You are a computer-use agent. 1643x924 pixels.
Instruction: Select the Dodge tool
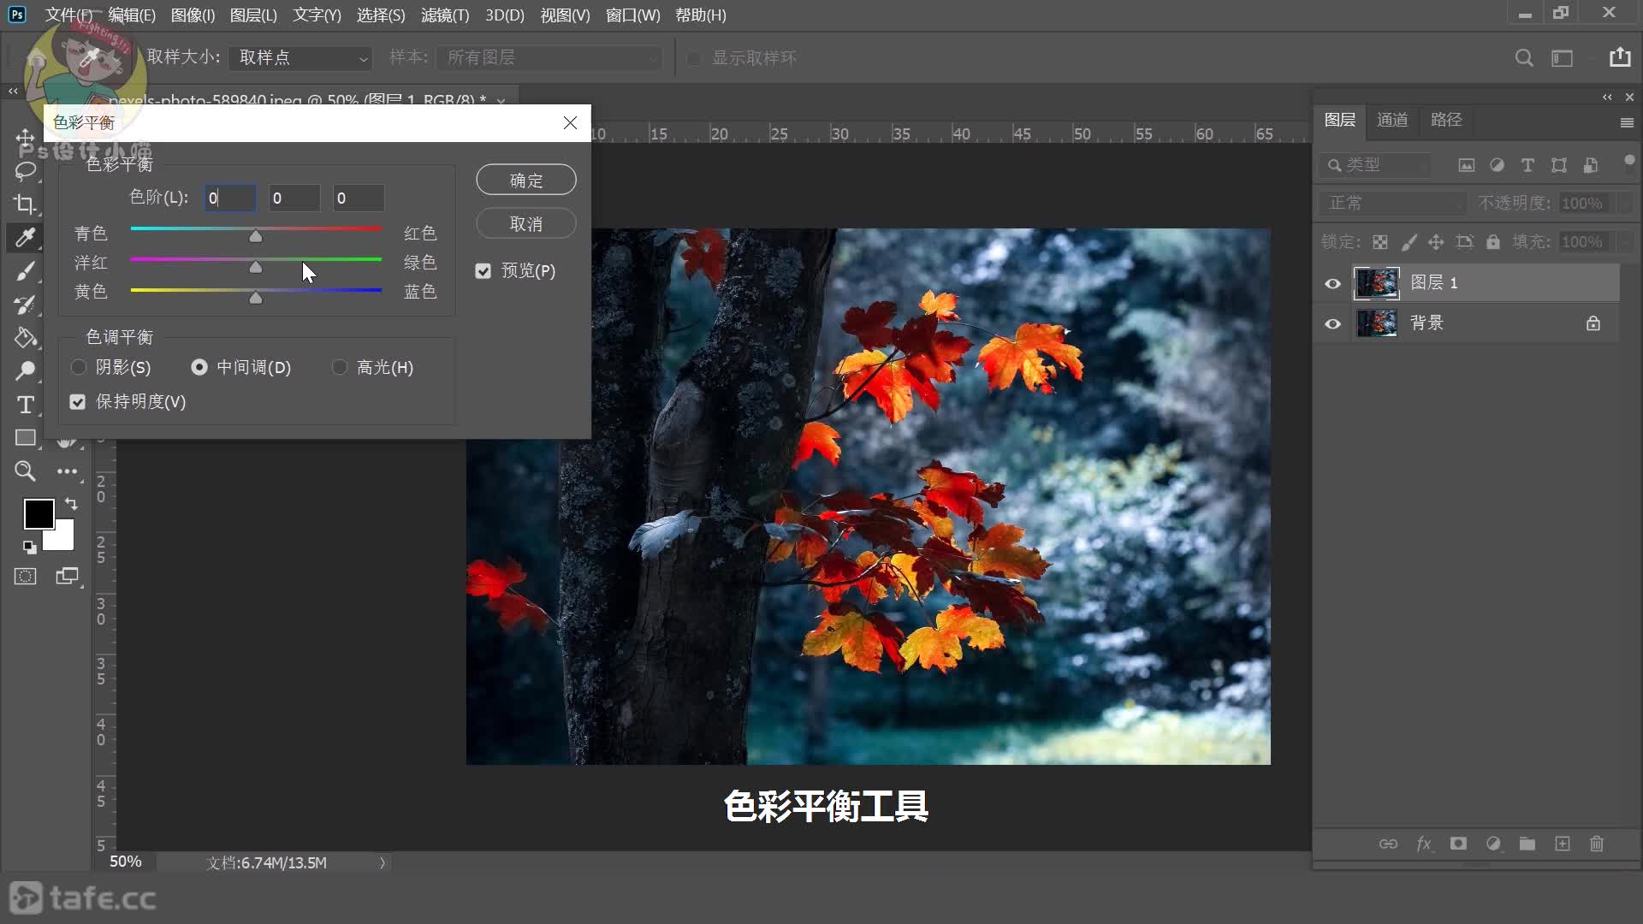tap(25, 370)
